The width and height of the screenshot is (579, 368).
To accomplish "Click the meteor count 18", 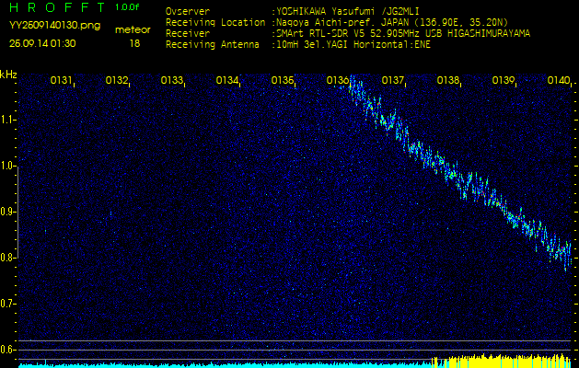I will (x=134, y=43).
